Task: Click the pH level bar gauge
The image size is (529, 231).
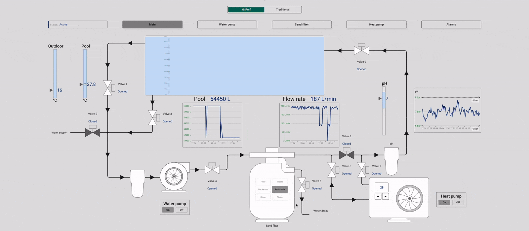Action: pyautogui.click(x=384, y=111)
